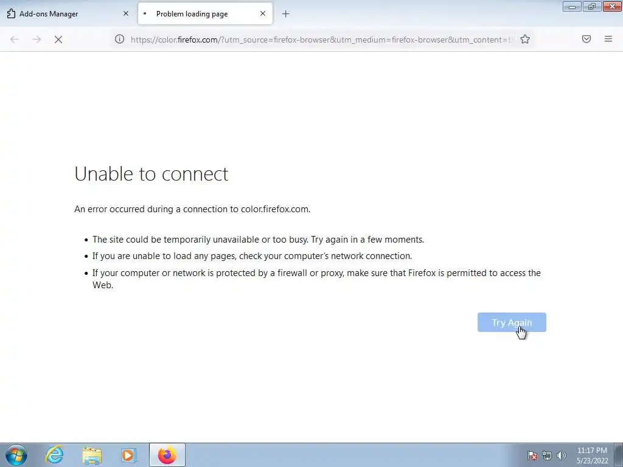Click the URL address field

pos(322,40)
